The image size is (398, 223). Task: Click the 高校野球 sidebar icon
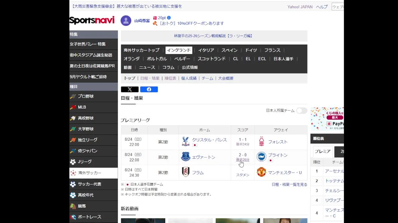tap(73, 118)
